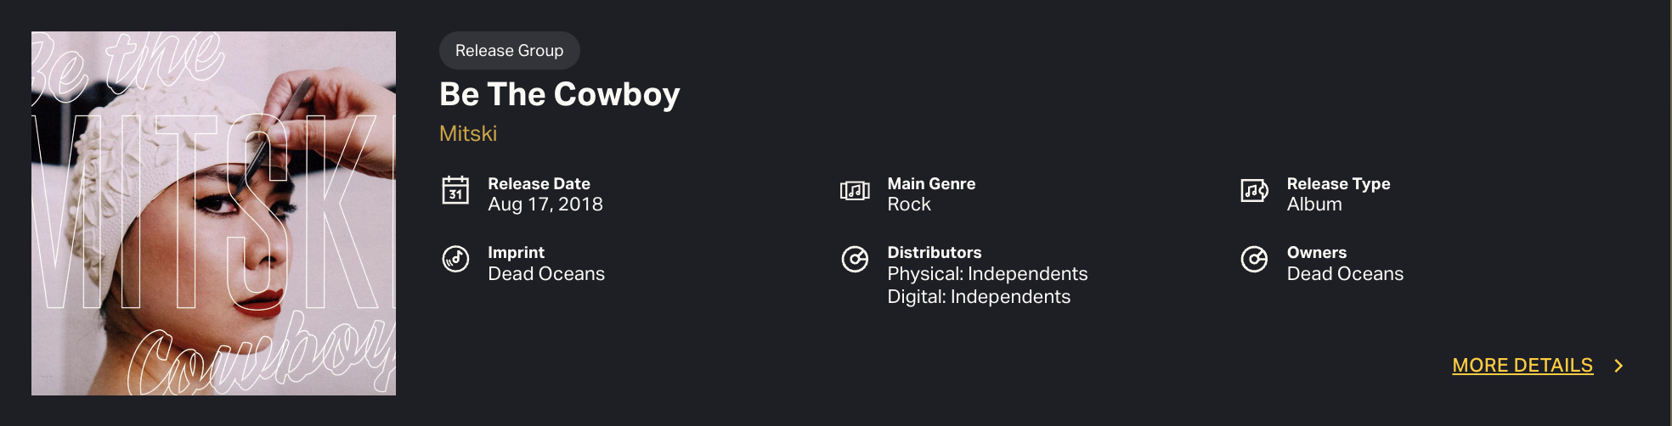Image resolution: width=1672 pixels, height=426 pixels.
Task: Click the Imprint disc icon
Action: 455,258
